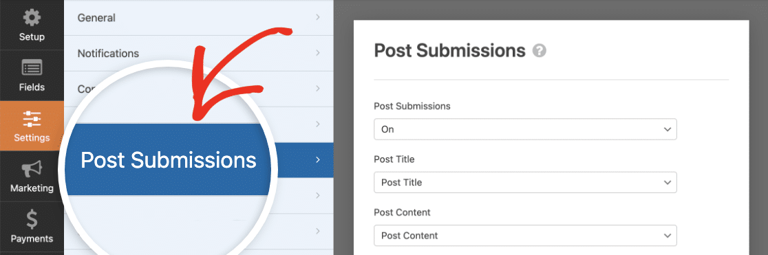Select the Settings sliders icon
Viewport: 768px width, 255px height.
tap(32, 120)
